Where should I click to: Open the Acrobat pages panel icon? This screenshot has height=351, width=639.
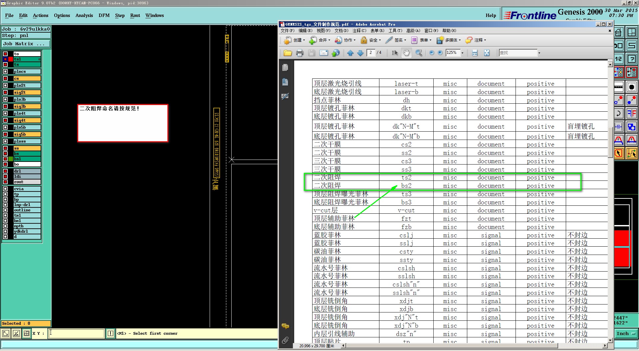point(285,67)
